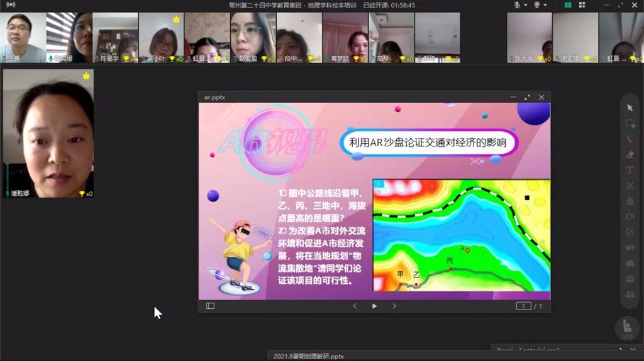Screen dimensions: 644x361
Task: Open the toolbox briefcase icon
Action: point(630,279)
